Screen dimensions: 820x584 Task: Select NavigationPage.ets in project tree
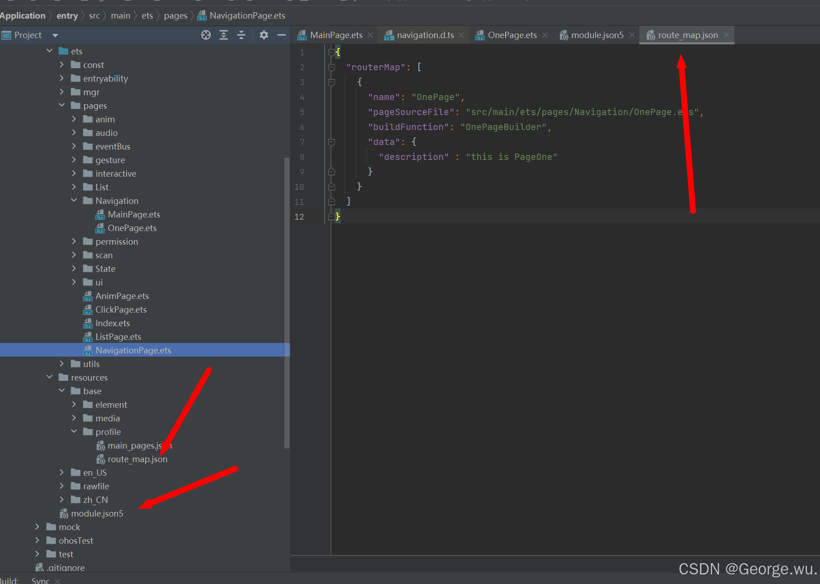pyautogui.click(x=145, y=350)
